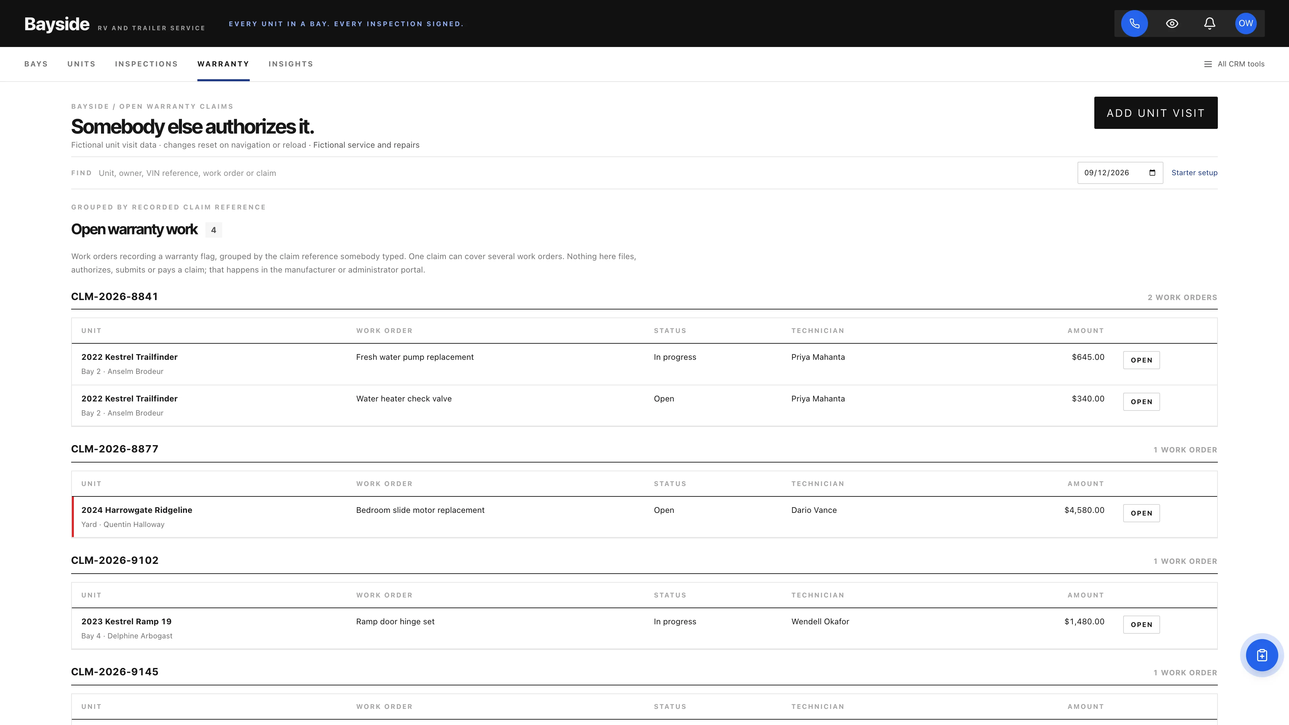Click Yard · Quentin Halloway subtext

[123, 524]
